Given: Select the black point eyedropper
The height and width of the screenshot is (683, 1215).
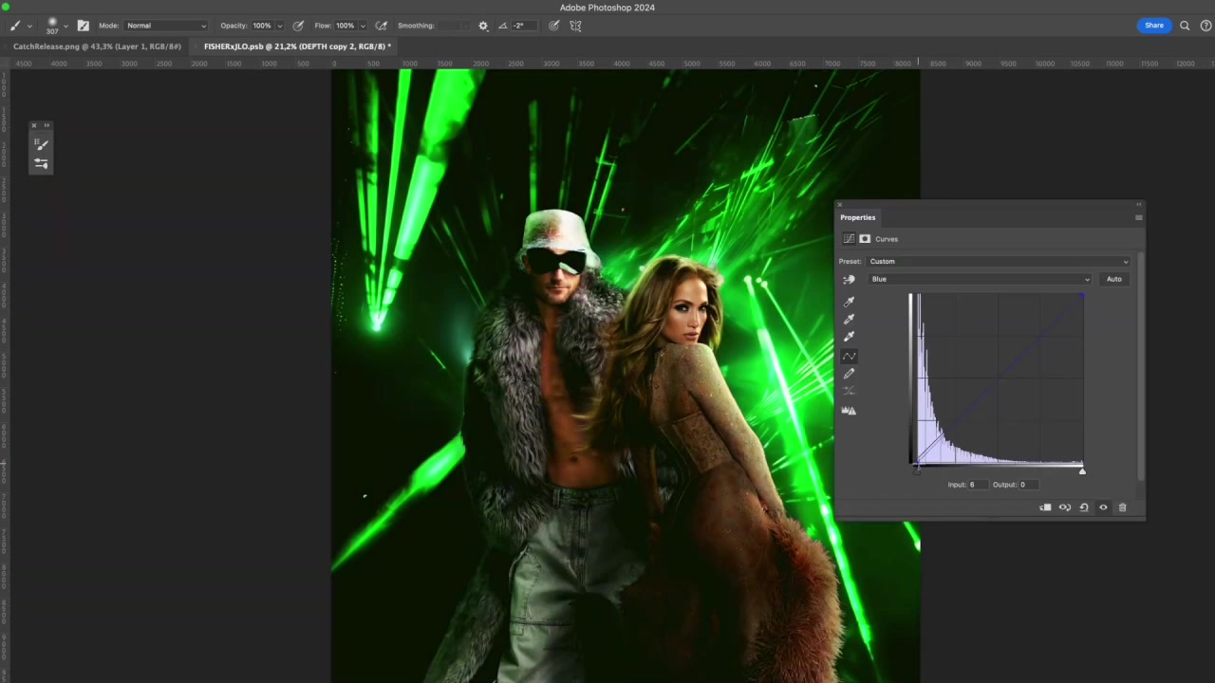Looking at the screenshot, I should pyautogui.click(x=849, y=302).
